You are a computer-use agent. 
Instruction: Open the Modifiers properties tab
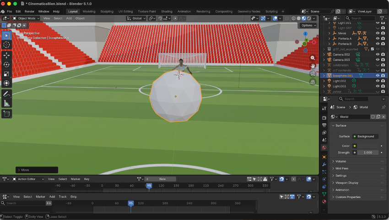pyautogui.click(x=324, y=164)
